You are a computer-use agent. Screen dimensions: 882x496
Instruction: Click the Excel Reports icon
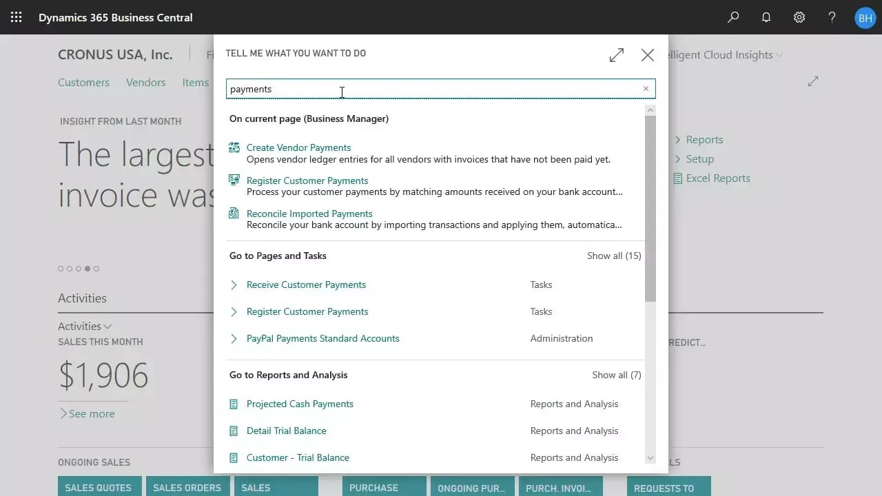678,178
